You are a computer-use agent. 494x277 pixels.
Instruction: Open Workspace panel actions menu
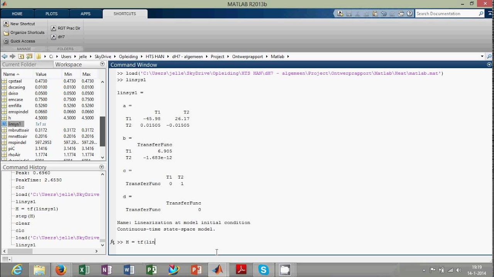click(102, 64)
